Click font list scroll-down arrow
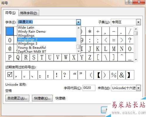This screenshot has width=146, height=117. point(79,51)
